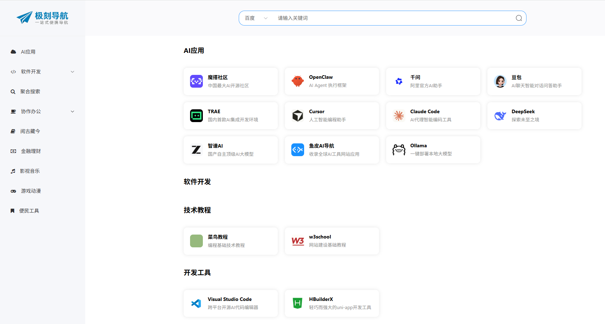Click text 轻巧而强大的uni-app开发工具
Viewport: 605px width, 324px height.
[x=340, y=307]
